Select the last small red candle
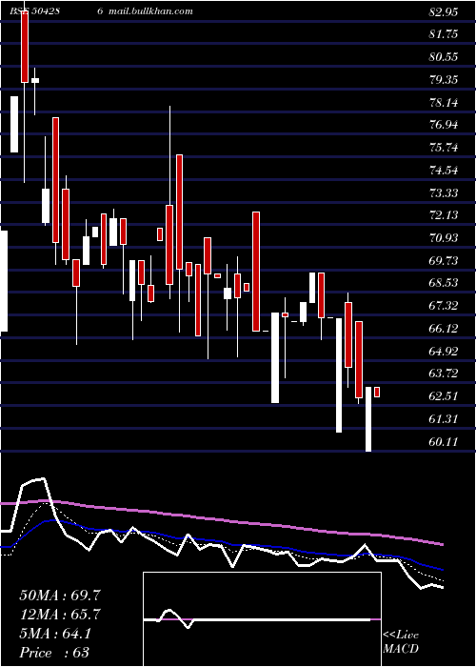Screen dimensions: 476x667 pyautogui.click(x=377, y=392)
